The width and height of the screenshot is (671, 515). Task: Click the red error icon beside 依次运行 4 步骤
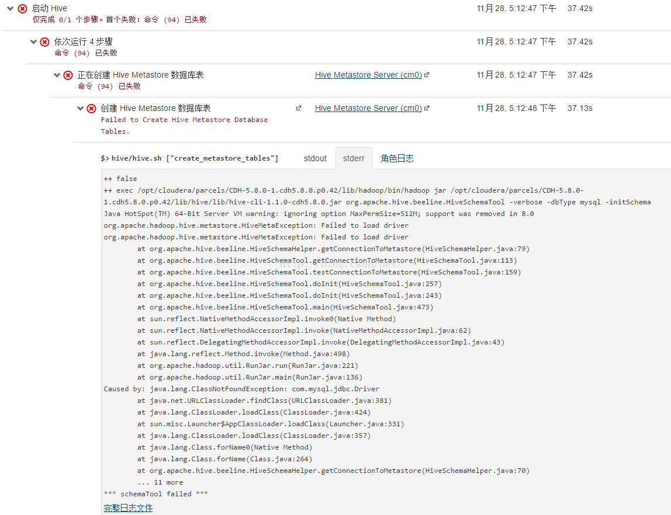tap(44, 42)
